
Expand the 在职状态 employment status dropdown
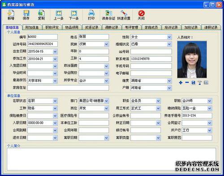(x=55, y=101)
